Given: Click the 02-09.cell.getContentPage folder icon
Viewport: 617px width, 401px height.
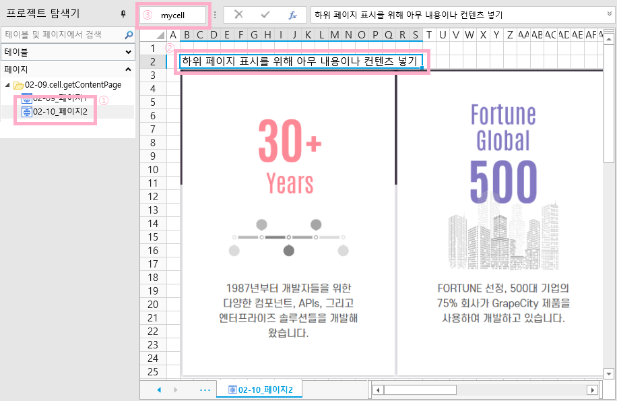Looking at the screenshot, I should (x=18, y=85).
